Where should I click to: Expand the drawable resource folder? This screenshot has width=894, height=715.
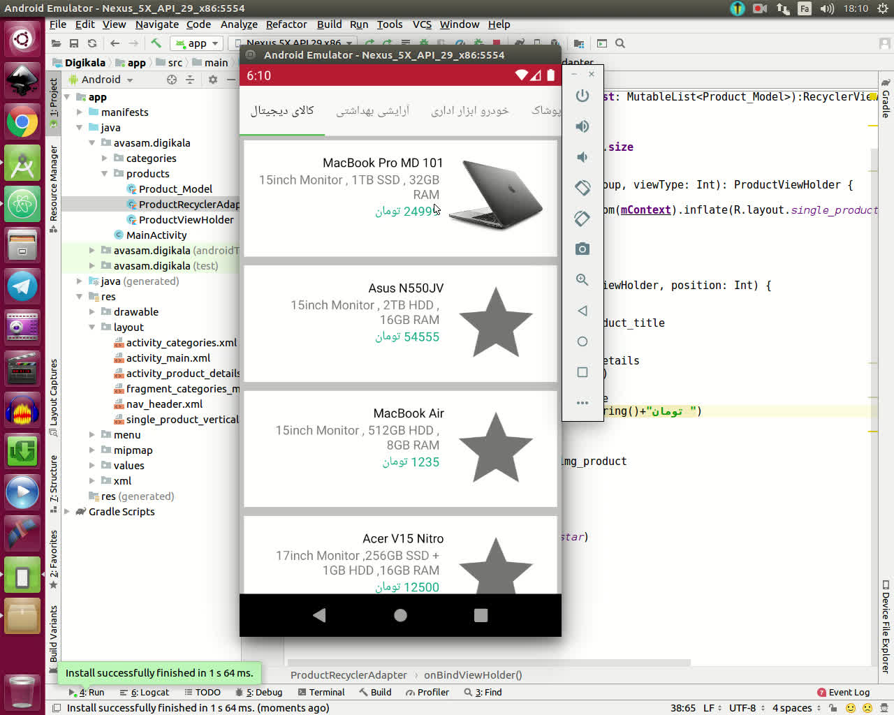pyautogui.click(x=92, y=312)
